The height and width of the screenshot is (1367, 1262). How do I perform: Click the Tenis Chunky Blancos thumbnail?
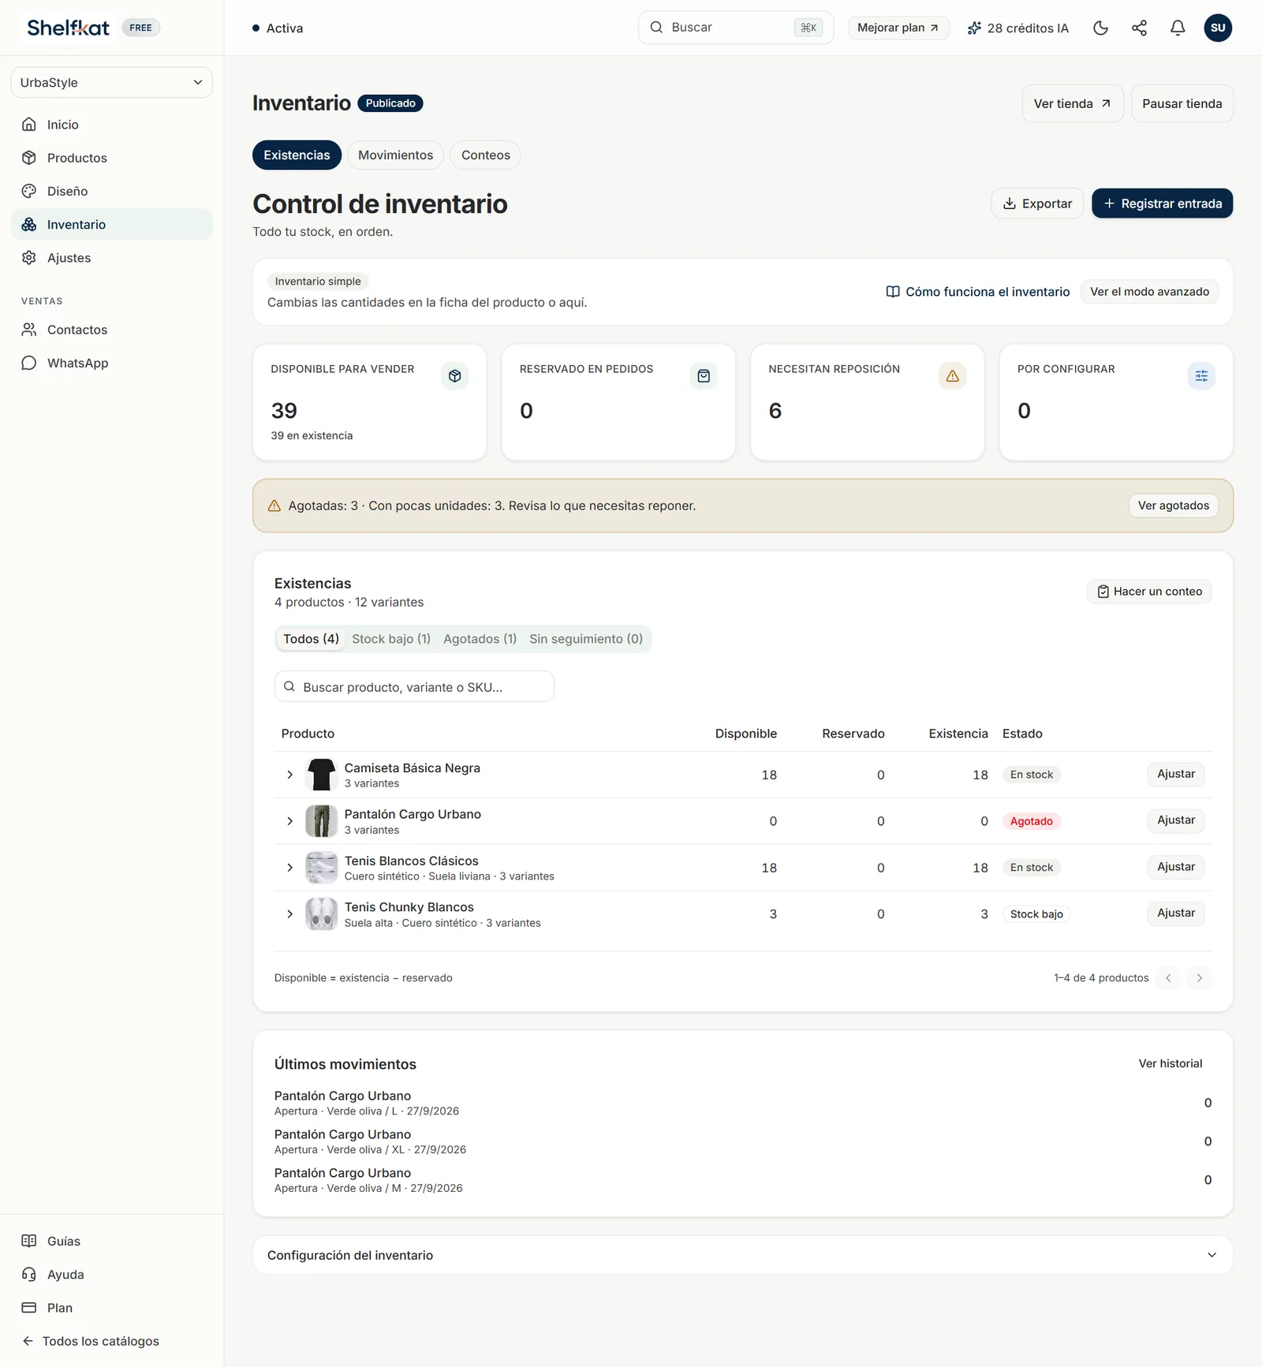[x=321, y=914]
